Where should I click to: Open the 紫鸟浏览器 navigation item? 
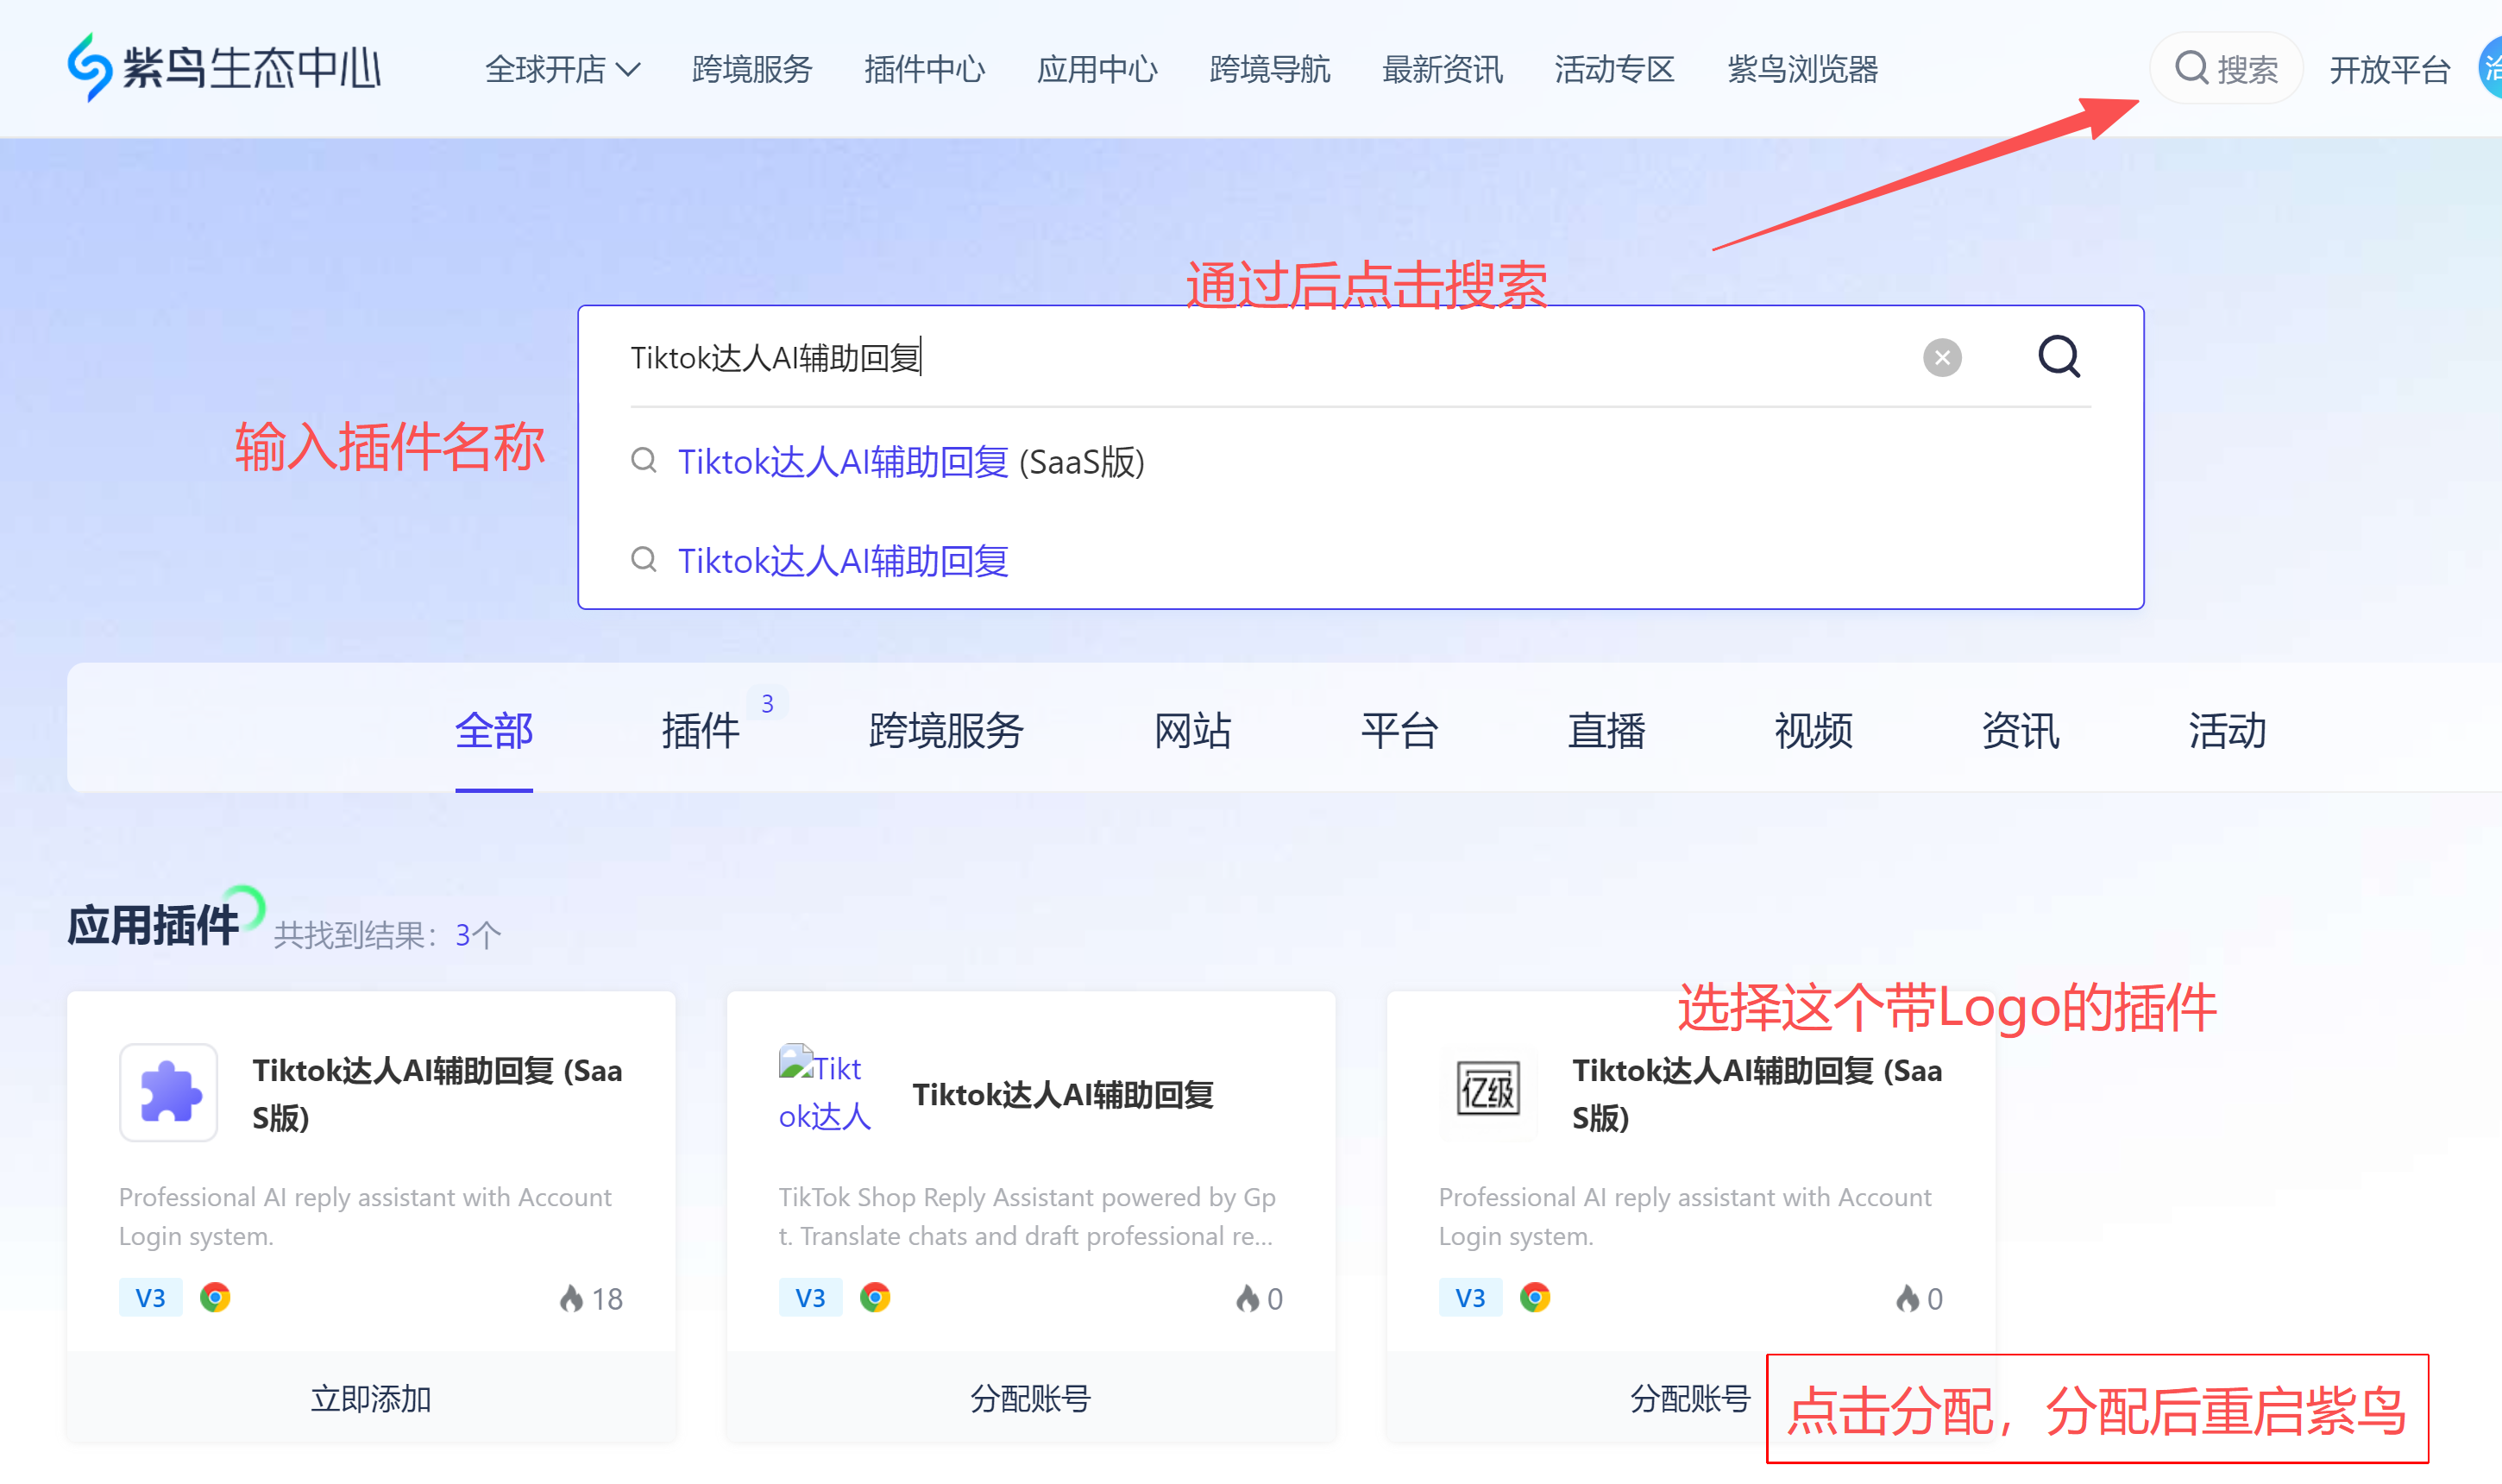point(1802,69)
